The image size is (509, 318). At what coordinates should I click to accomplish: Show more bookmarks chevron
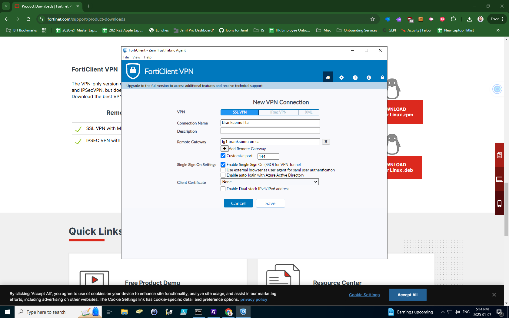point(498,30)
